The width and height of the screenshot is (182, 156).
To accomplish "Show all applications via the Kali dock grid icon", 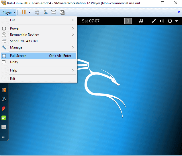I will (4, 136).
